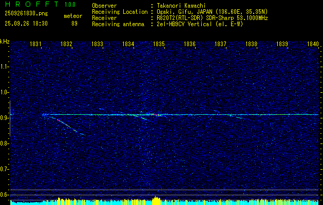Screen dimensions: 323x205
Task: Click the 1835 time marker
Action: coord(159,44)
